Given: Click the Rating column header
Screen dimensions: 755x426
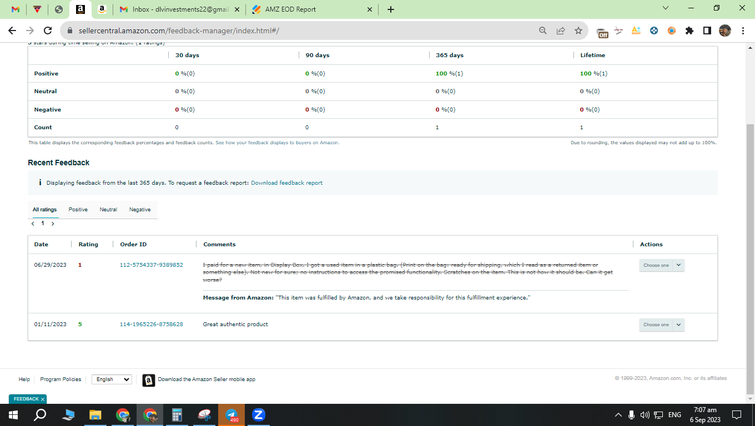Looking at the screenshot, I should click(88, 245).
